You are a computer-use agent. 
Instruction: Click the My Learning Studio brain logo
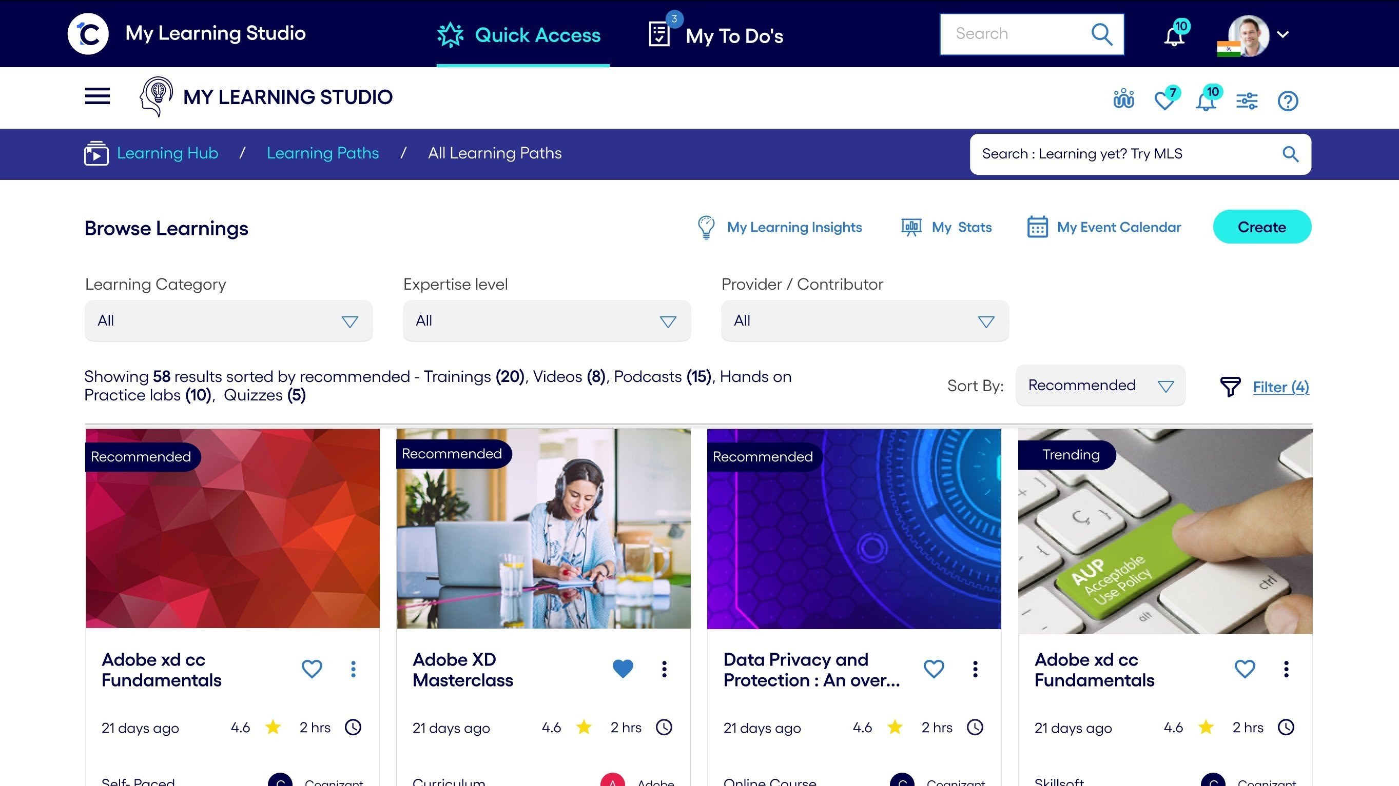(x=157, y=96)
